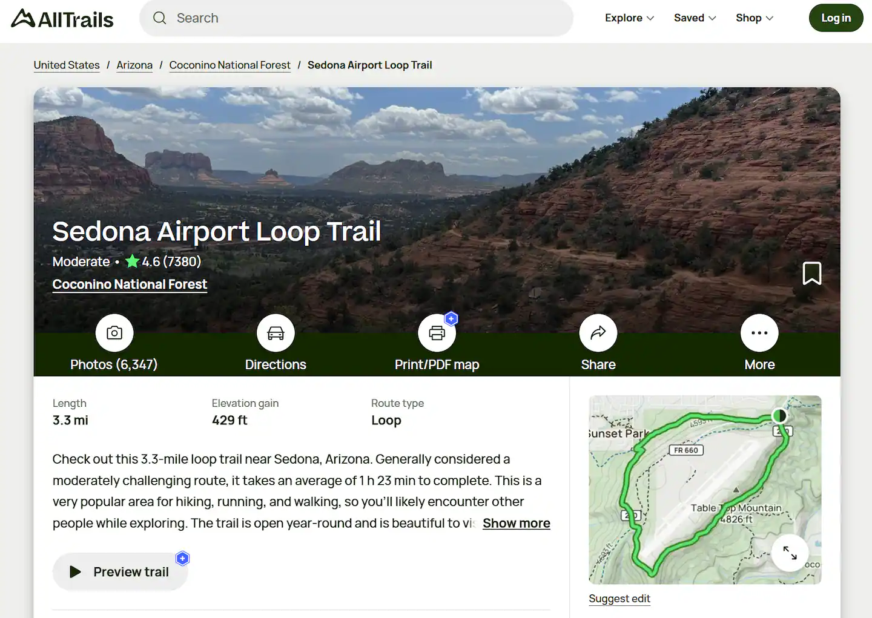Go to United States breadcrumb
This screenshot has width=872, height=618.
[67, 65]
